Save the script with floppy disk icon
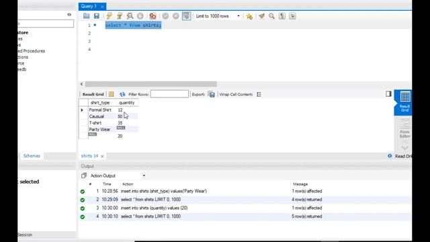Screen dimensions: 430x242 [97, 16]
